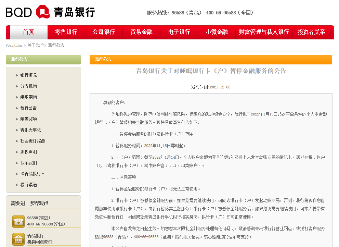Open the 财富管理与私人银行 menu item

coord(264,32)
